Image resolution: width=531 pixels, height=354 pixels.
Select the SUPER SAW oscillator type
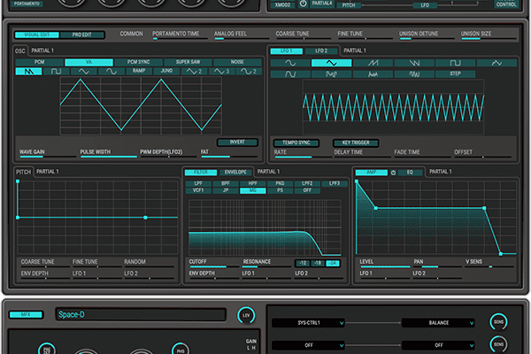pos(188,63)
